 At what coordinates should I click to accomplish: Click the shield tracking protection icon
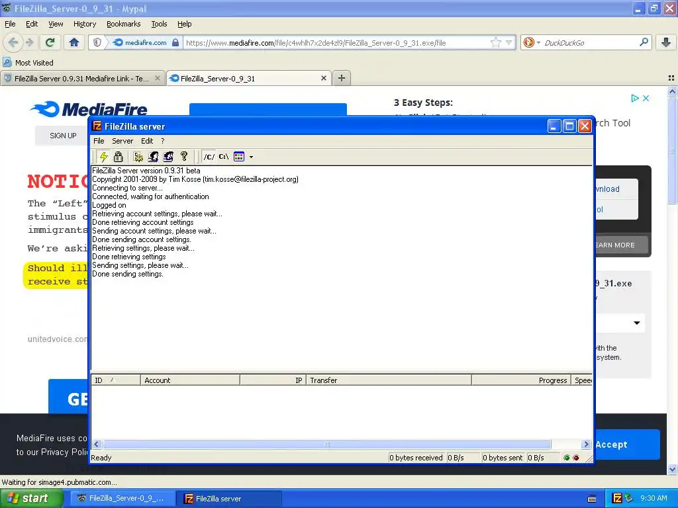tap(97, 42)
